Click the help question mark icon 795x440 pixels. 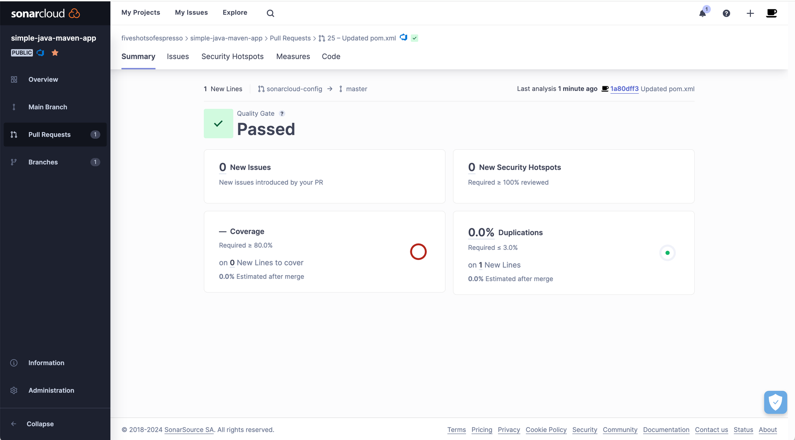point(726,13)
